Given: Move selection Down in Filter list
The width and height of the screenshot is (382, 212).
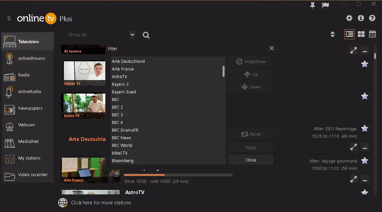Looking at the screenshot, I should pos(251,87).
